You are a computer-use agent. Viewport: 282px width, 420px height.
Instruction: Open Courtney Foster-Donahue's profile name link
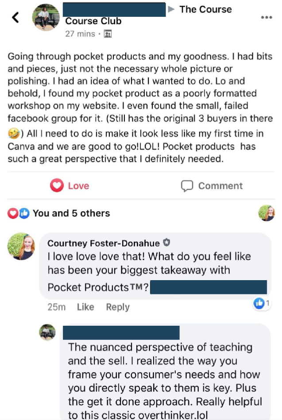pos(104,243)
